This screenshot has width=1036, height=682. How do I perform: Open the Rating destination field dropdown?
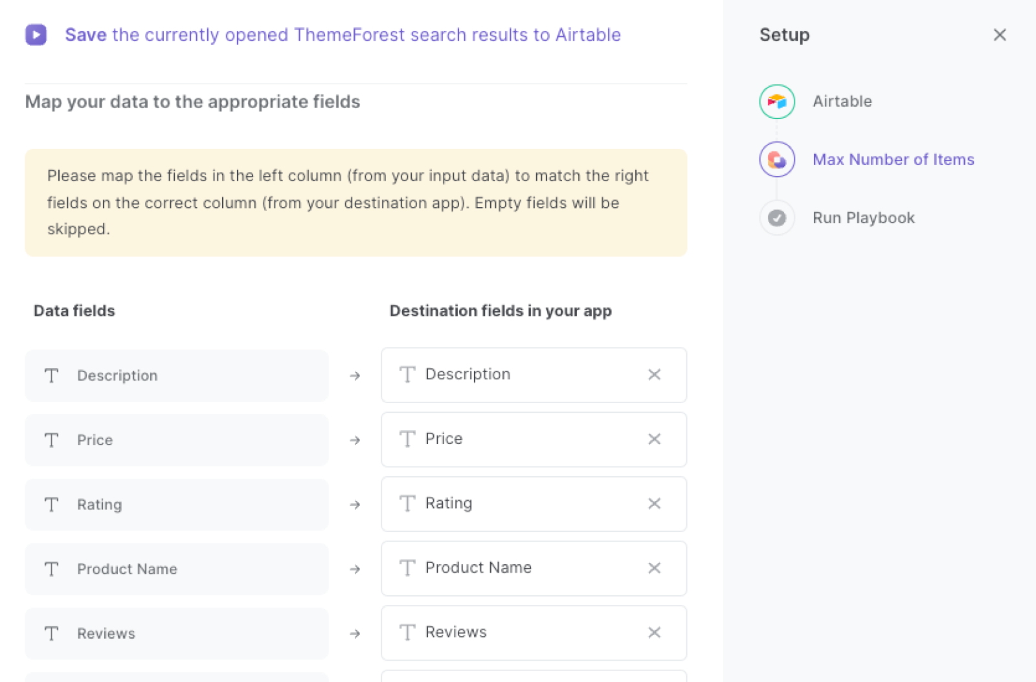coord(534,503)
